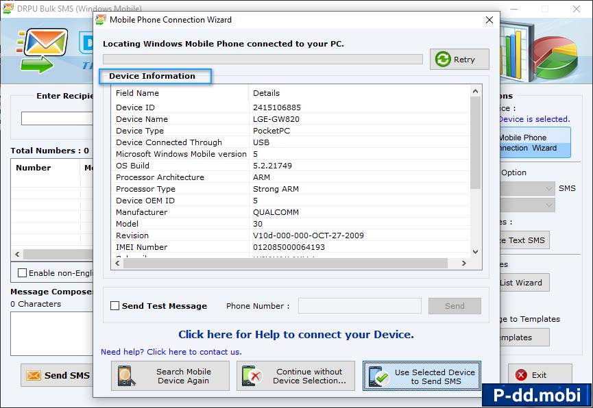Click Use Selected Device to Send SMS
This screenshot has height=408, width=593.
[422, 377]
